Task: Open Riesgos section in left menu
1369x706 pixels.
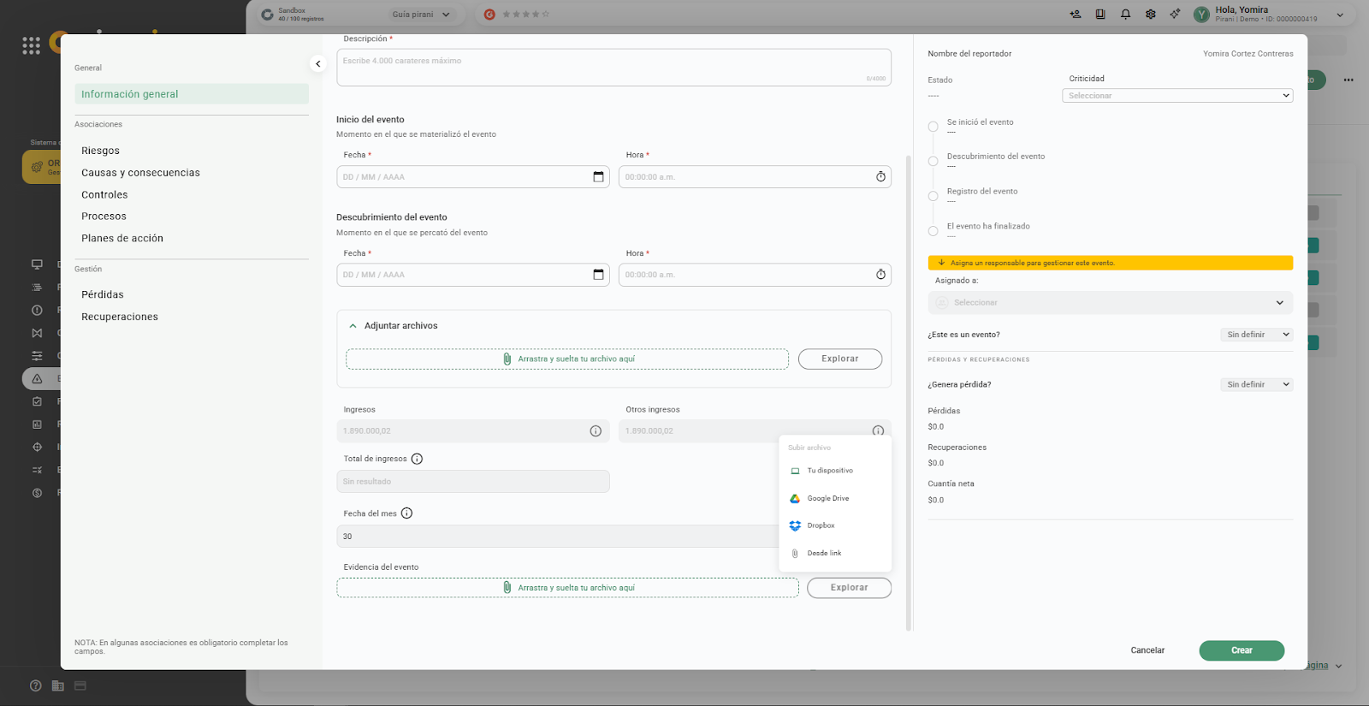Action: [x=100, y=151]
